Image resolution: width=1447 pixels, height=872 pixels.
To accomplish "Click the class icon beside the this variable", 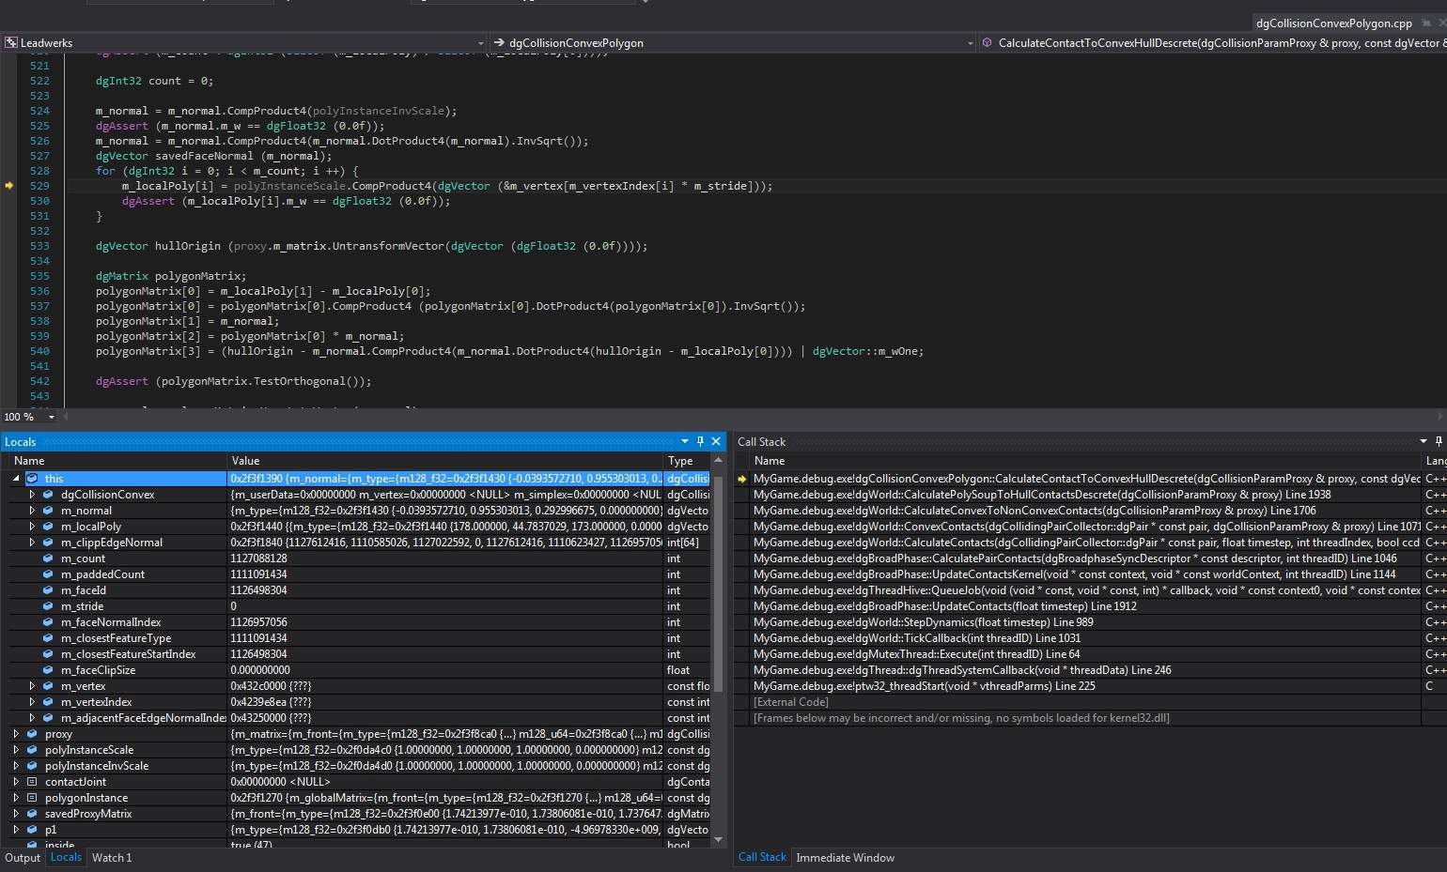I will pos(32,479).
